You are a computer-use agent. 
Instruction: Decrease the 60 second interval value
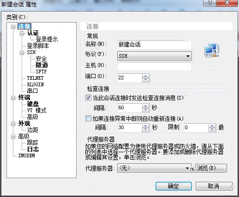click(145, 109)
